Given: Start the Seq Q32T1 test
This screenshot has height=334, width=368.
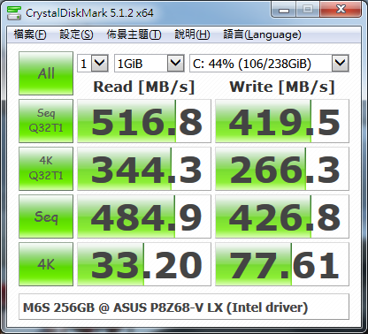Looking at the screenshot, I should click(46, 121).
